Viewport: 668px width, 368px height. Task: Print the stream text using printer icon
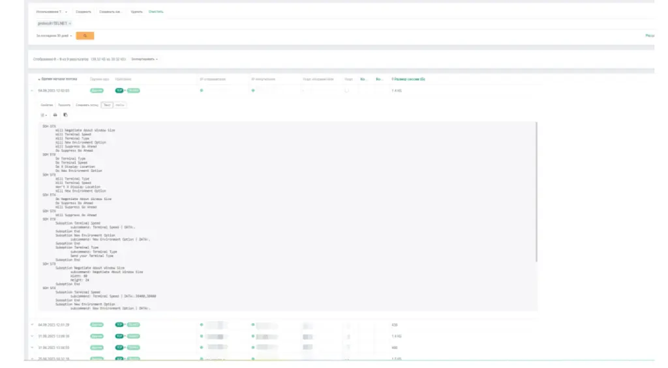55,115
